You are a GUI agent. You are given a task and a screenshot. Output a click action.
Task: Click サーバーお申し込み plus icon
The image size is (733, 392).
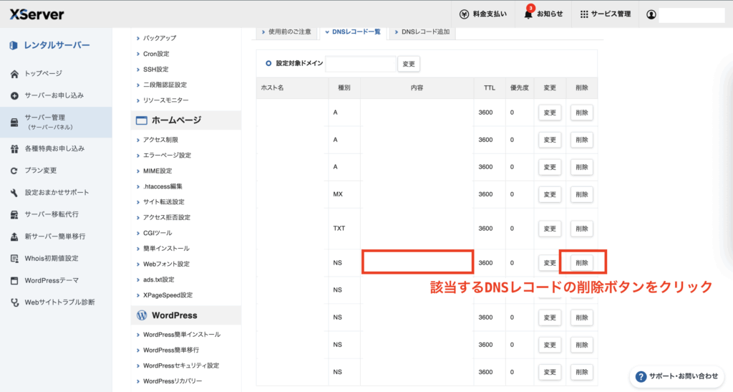pyautogui.click(x=14, y=95)
